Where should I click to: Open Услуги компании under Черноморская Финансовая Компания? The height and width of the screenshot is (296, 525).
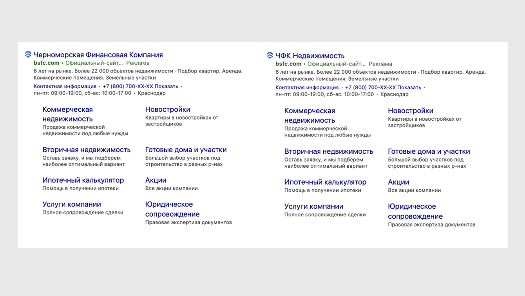coord(72,204)
